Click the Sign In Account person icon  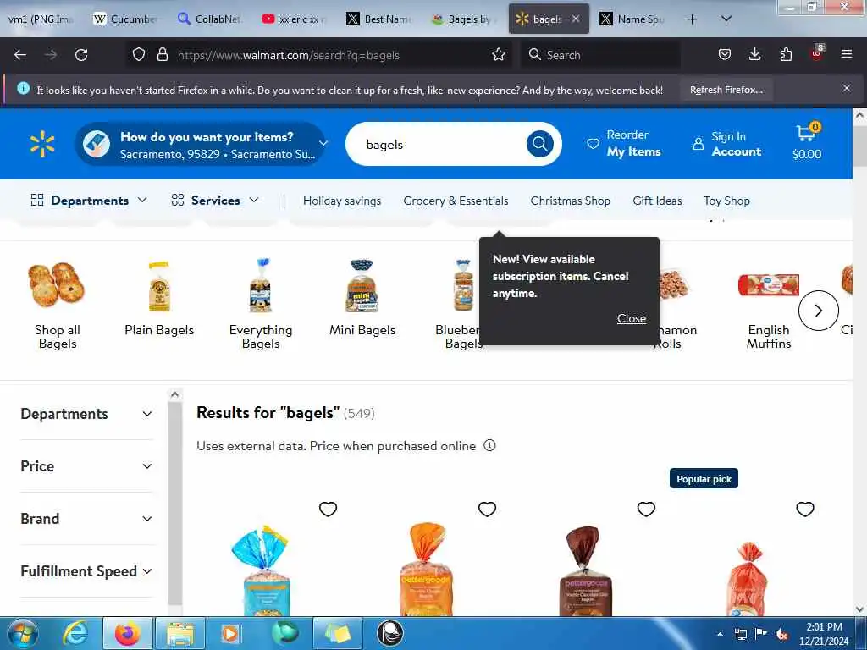(699, 144)
